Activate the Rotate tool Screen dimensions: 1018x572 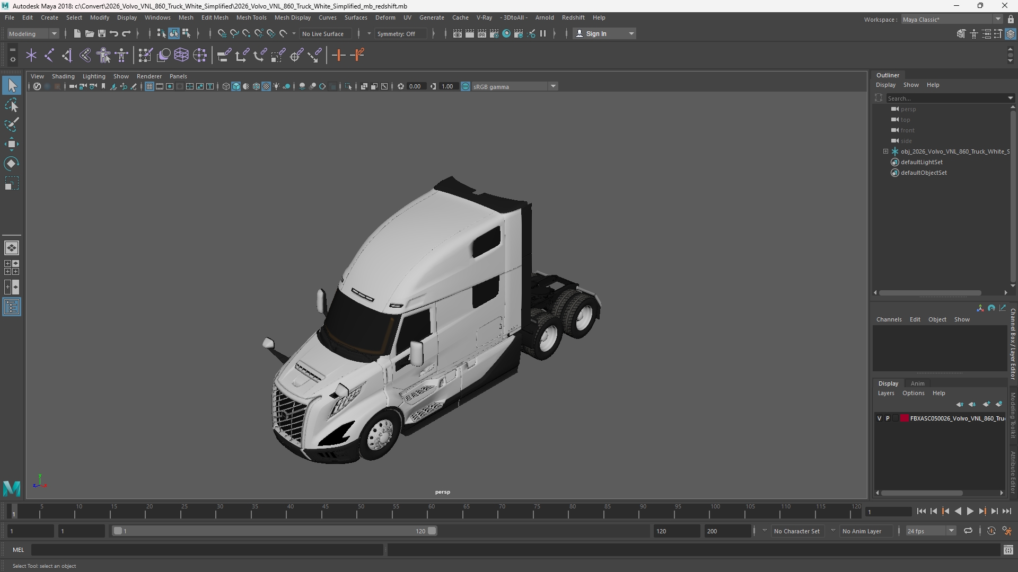pos(12,164)
